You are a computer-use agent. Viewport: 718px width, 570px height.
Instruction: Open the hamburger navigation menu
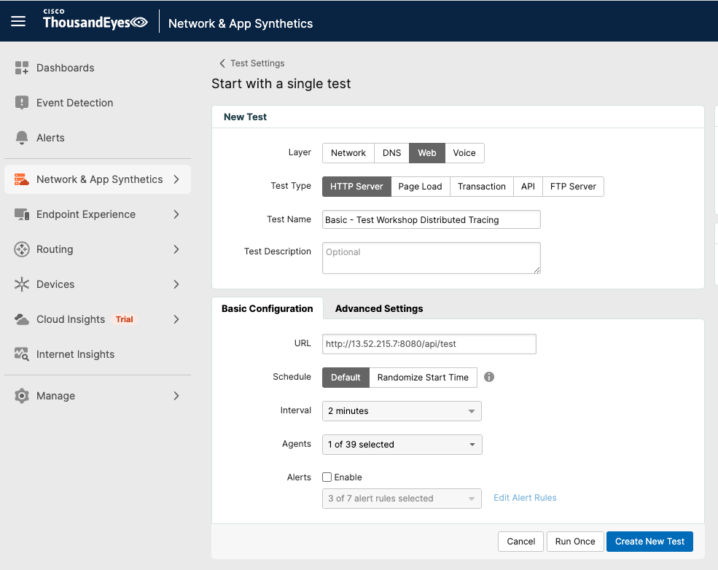click(x=17, y=21)
